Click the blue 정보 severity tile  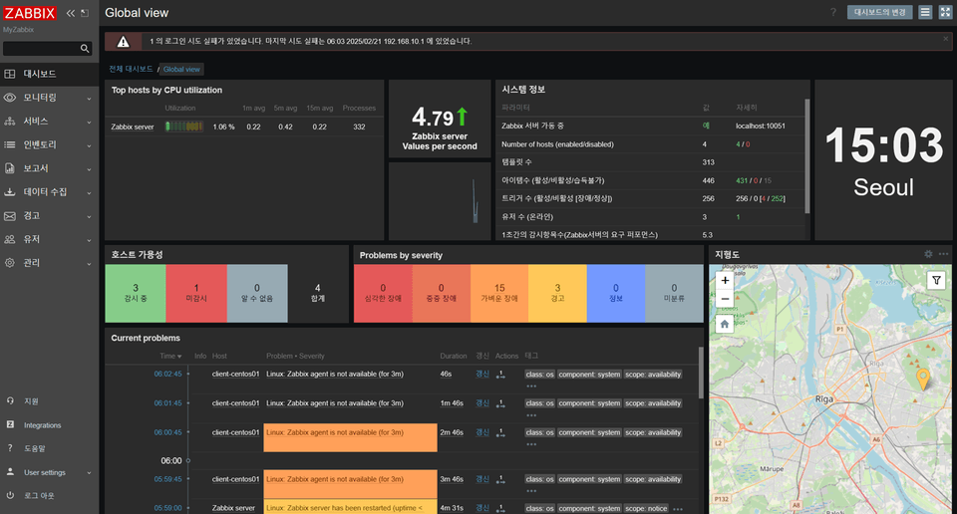pyautogui.click(x=616, y=293)
